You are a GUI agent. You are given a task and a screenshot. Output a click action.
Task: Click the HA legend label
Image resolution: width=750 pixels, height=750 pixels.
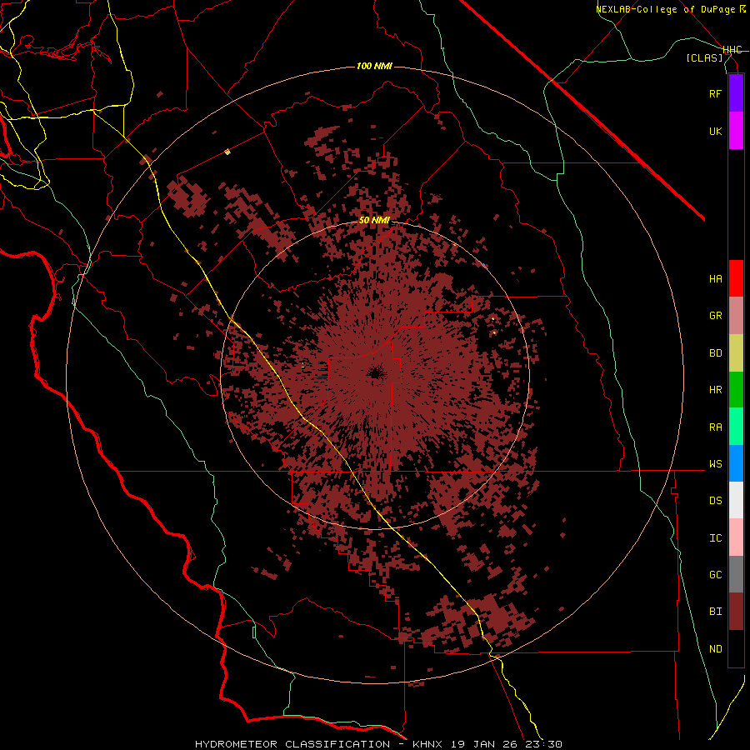click(715, 278)
